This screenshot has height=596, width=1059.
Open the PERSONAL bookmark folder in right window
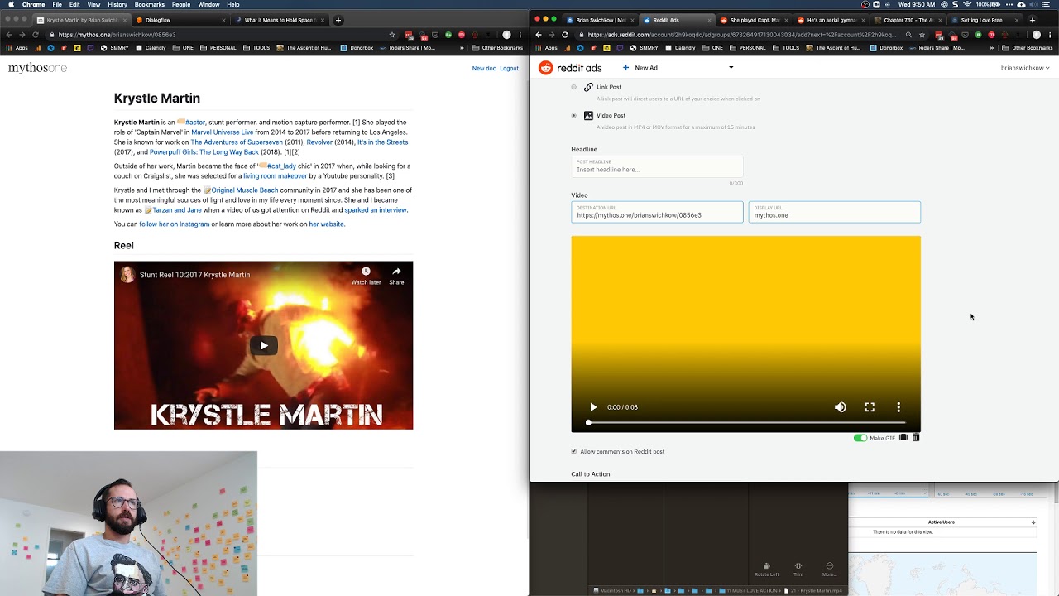(747, 48)
